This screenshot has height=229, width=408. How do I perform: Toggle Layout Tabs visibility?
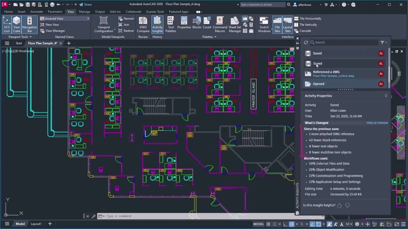pyautogui.click(x=288, y=24)
